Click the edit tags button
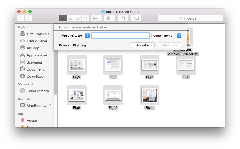This screenshot has height=149, width=240. pos(136,18)
